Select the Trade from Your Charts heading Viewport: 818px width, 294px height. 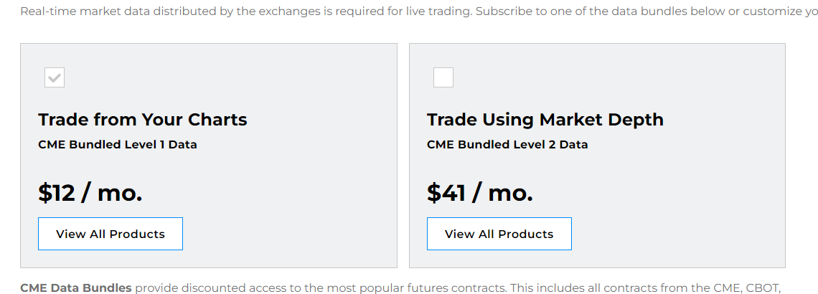143,119
